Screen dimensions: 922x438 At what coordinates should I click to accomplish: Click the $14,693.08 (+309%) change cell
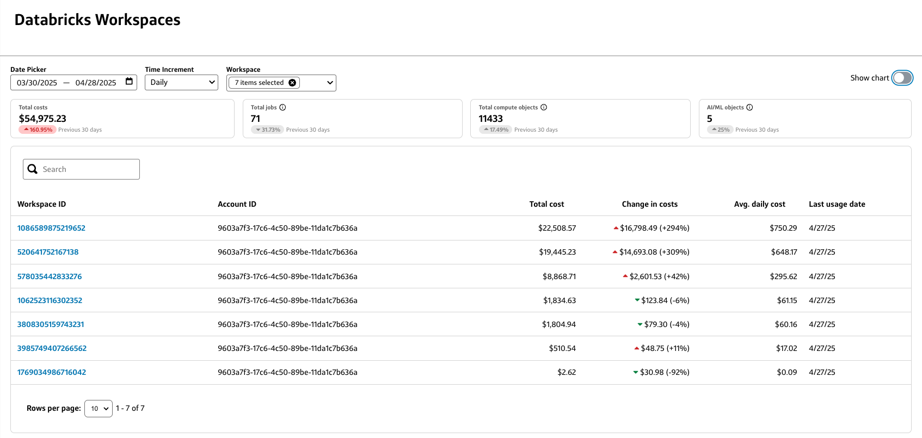[x=650, y=252]
